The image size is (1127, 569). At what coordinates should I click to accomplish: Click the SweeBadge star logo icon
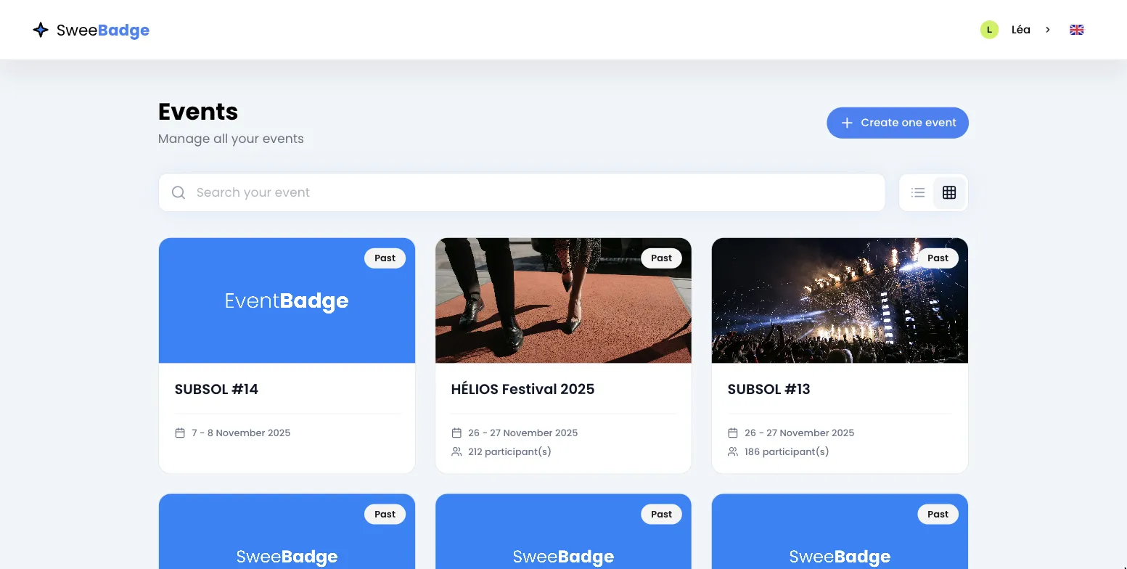(x=41, y=30)
